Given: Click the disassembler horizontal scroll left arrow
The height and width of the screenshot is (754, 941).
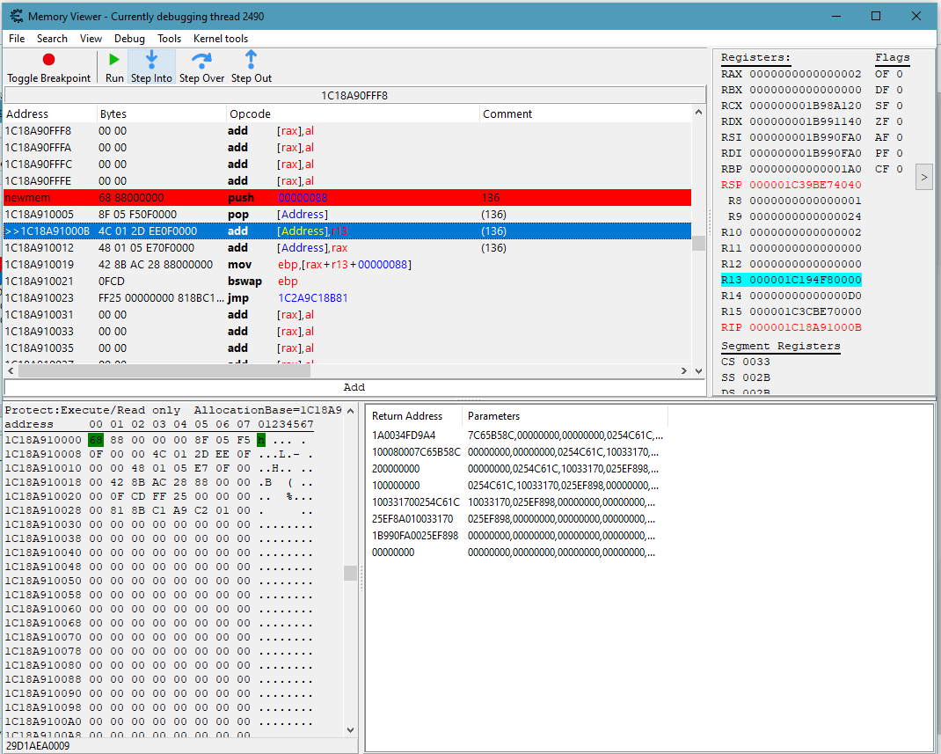Looking at the screenshot, I should pos(11,371).
